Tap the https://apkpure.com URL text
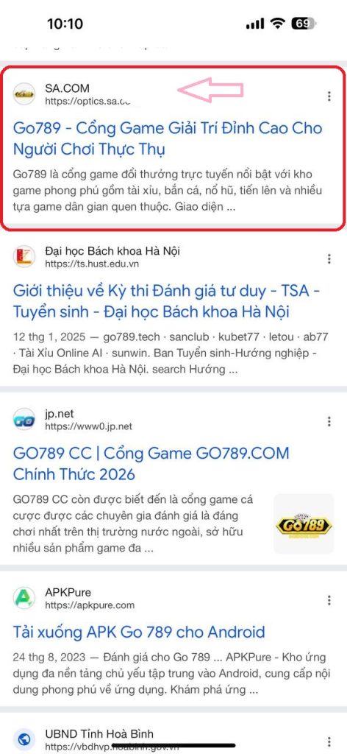 pos(90,605)
